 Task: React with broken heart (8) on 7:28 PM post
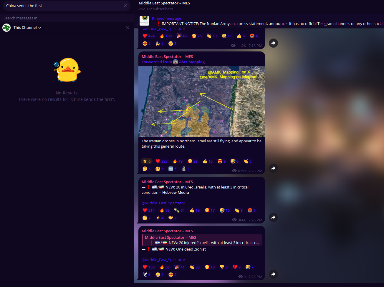pos(237,267)
